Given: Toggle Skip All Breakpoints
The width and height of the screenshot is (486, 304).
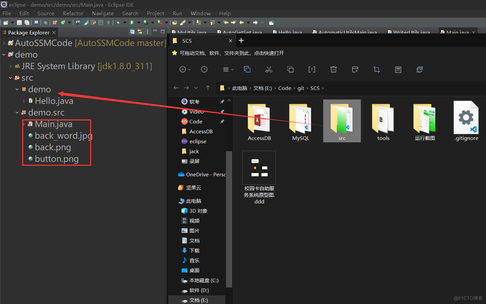Looking at the screenshot, I should click(45, 22).
